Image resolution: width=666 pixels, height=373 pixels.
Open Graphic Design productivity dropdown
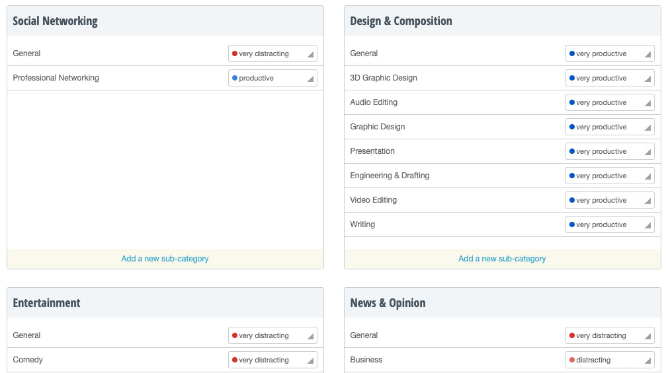tap(610, 127)
